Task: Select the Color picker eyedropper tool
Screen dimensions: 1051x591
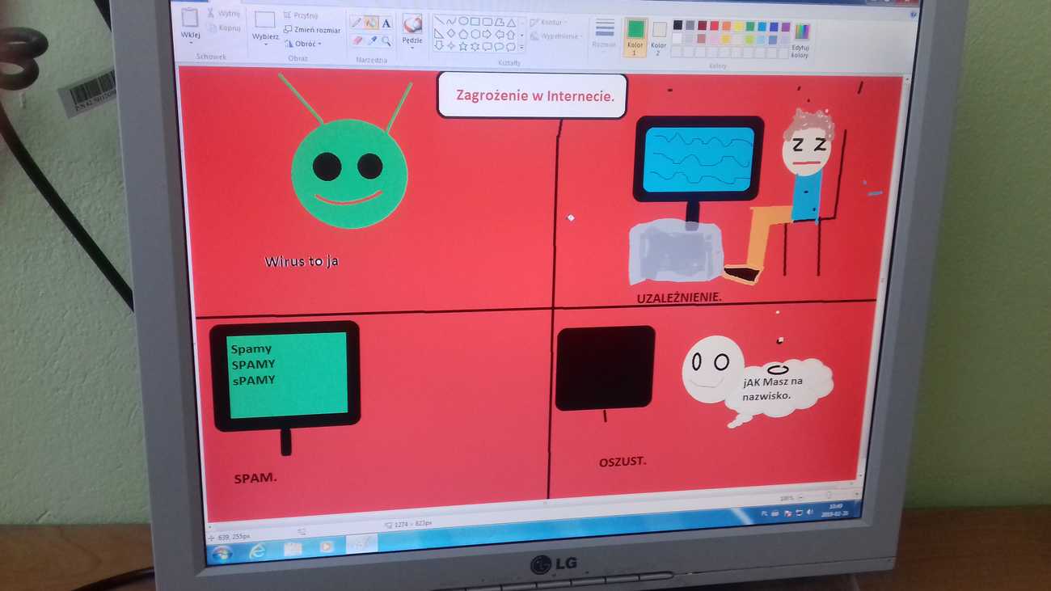Action: pos(372,40)
